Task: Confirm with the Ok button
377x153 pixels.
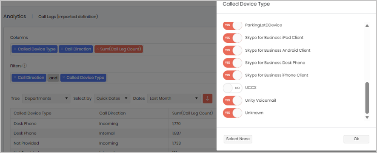Action: 356,139
